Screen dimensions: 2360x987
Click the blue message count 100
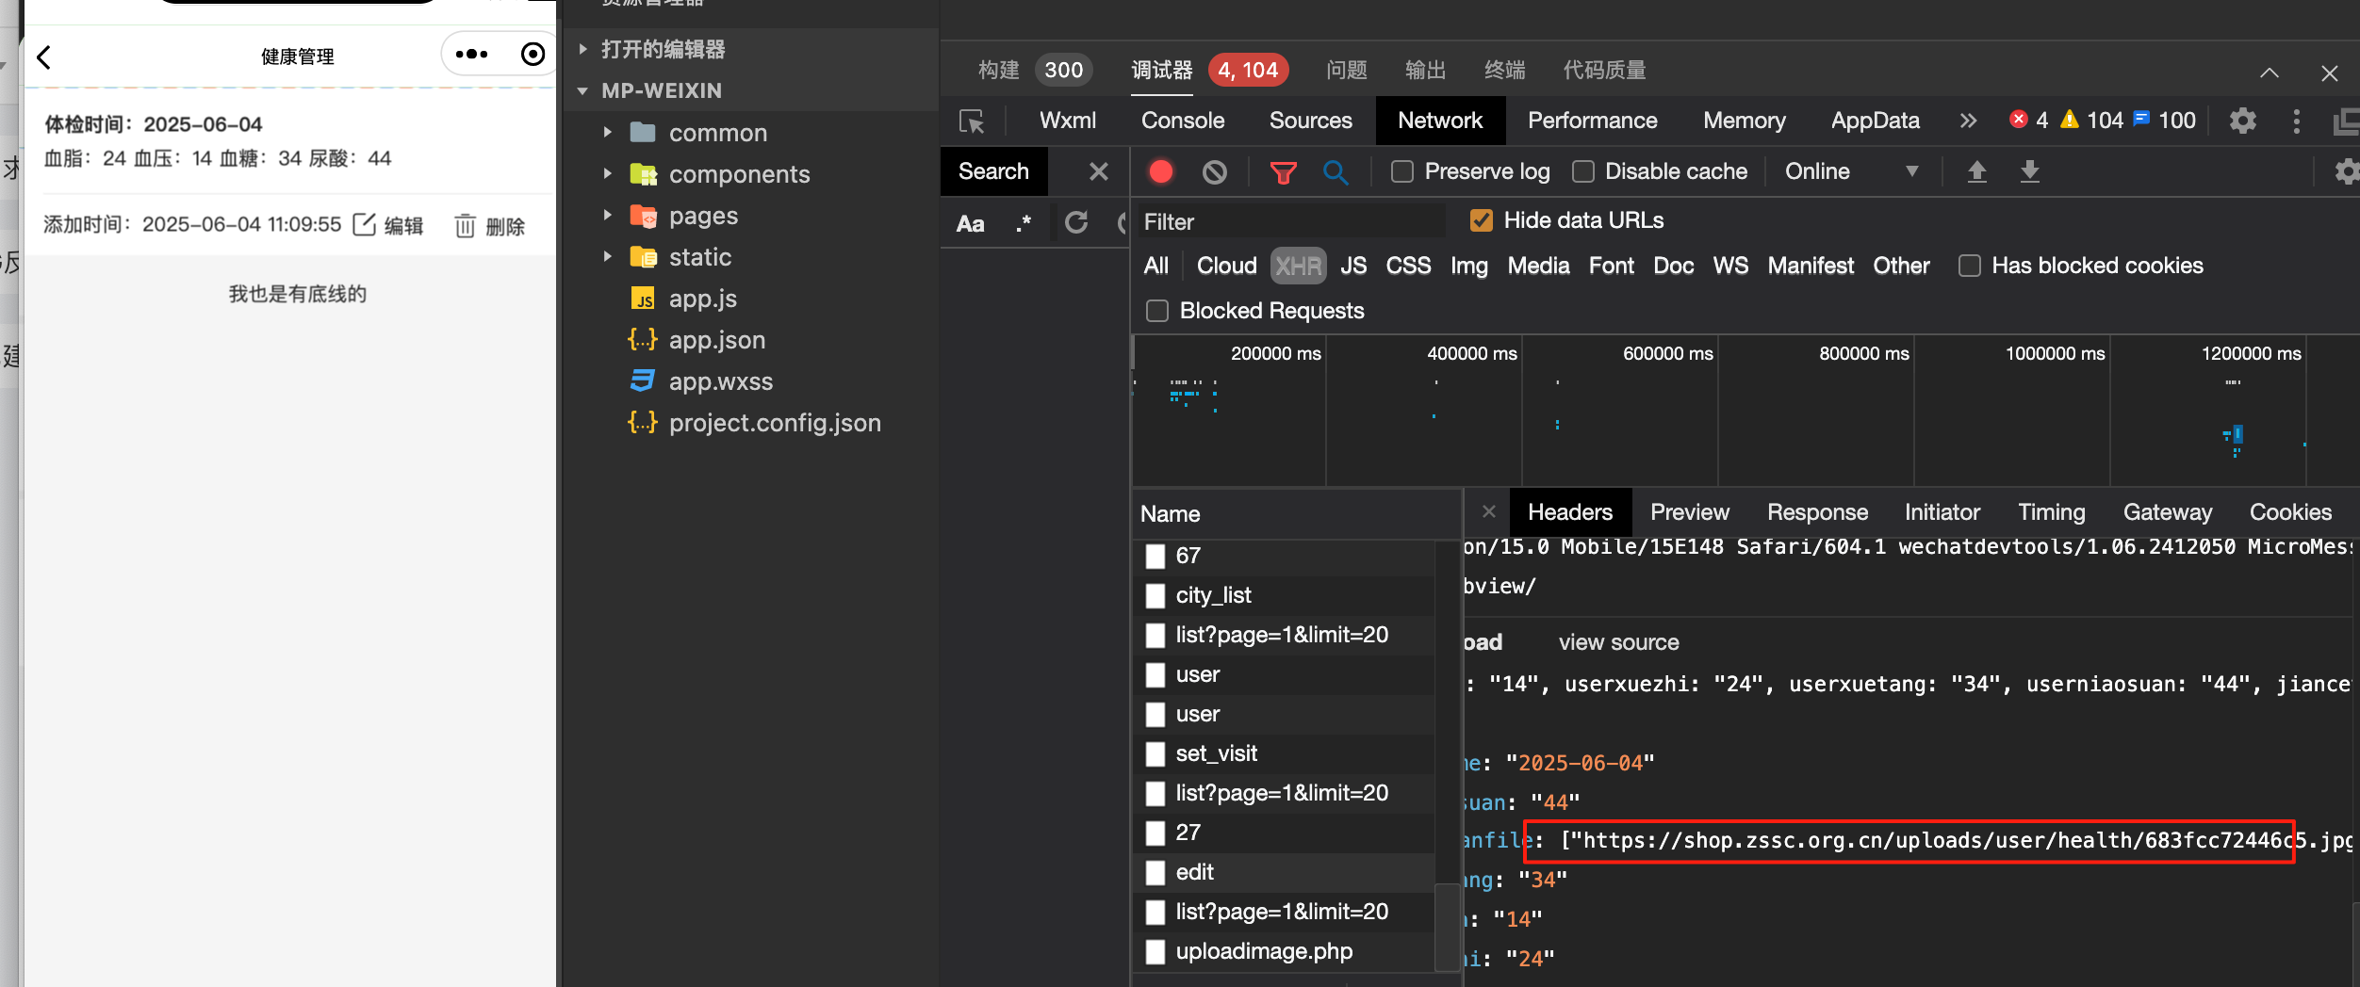coord(2164,120)
